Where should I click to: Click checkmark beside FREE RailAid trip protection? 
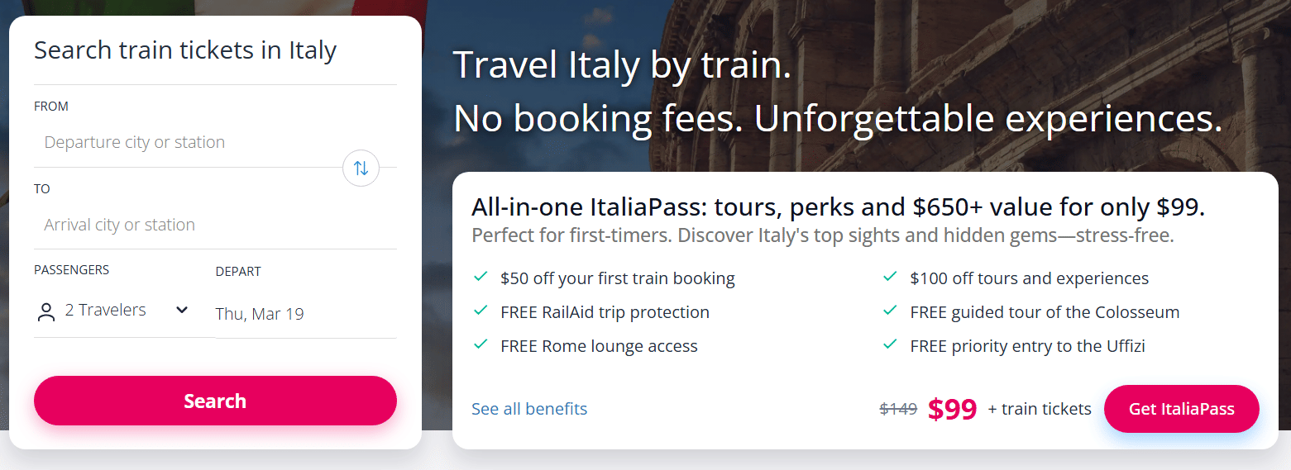(x=480, y=311)
